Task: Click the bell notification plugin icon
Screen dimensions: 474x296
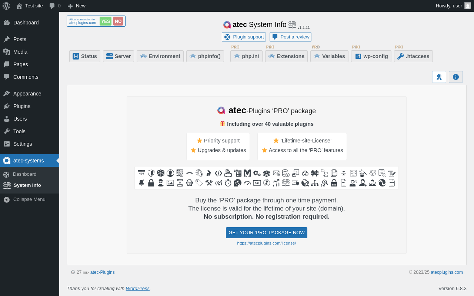Action: pos(141,183)
